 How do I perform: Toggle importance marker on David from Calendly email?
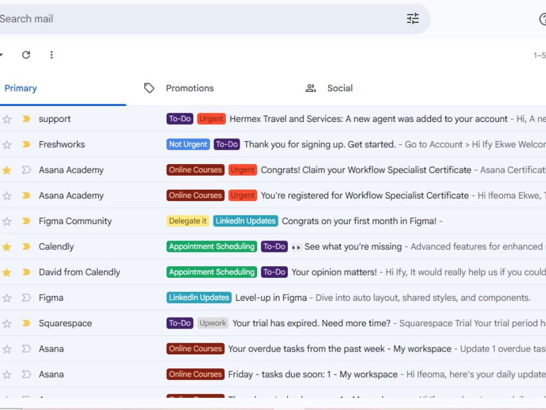pyautogui.click(x=26, y=272)
